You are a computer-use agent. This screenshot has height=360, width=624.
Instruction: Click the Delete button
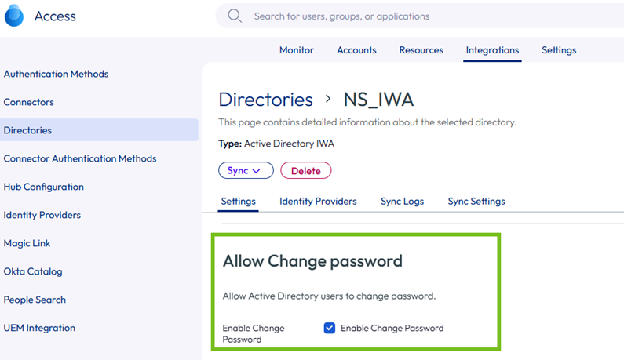(305, 170)
